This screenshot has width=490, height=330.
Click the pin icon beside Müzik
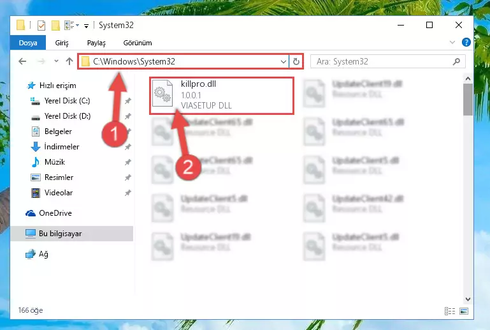[x=127, y=162]
